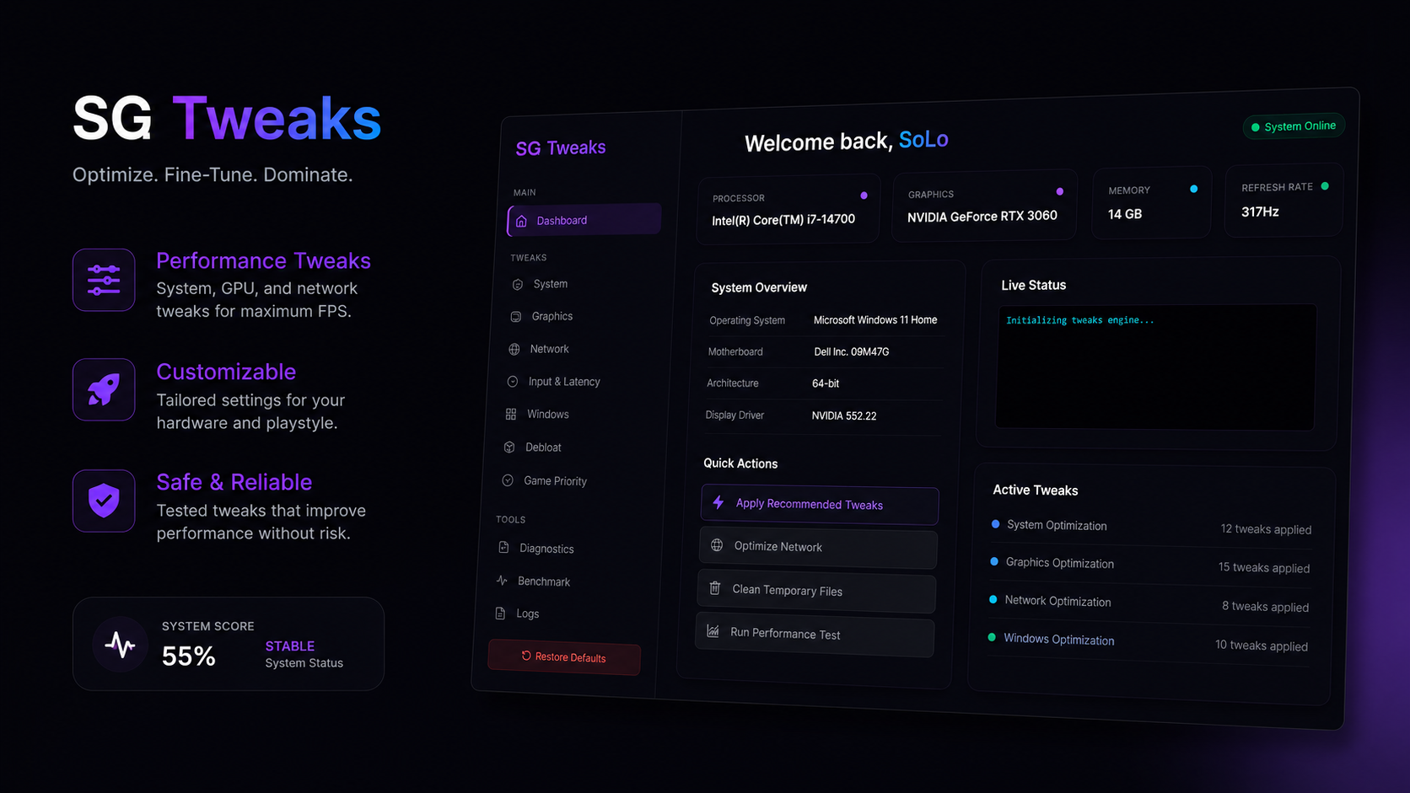Click the Network globe icon in sidebar

514,349
